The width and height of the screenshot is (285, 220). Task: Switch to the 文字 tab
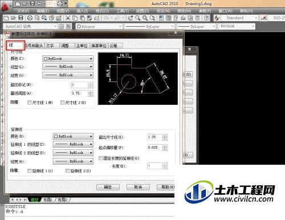tap(52, 46)
